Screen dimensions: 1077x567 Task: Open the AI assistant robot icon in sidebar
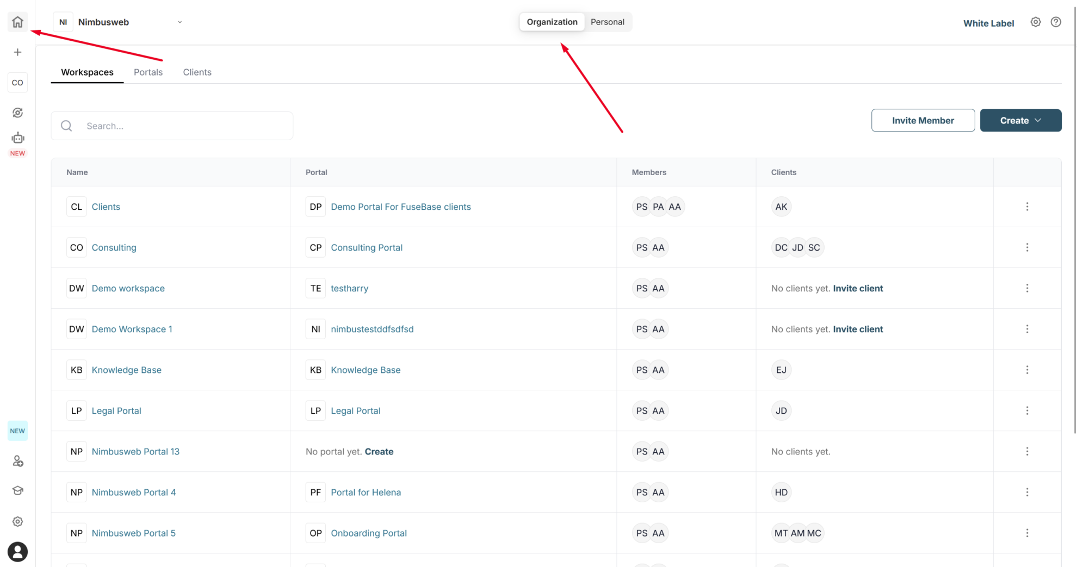[17, 139]
